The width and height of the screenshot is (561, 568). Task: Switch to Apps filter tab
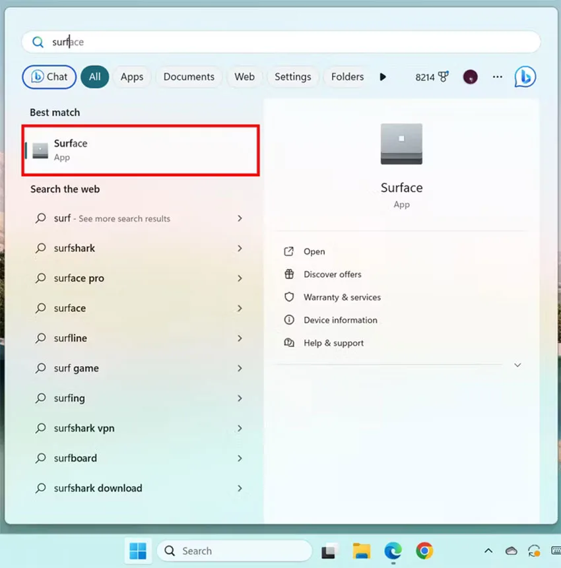pyautogui.click(x=132, y=77)
